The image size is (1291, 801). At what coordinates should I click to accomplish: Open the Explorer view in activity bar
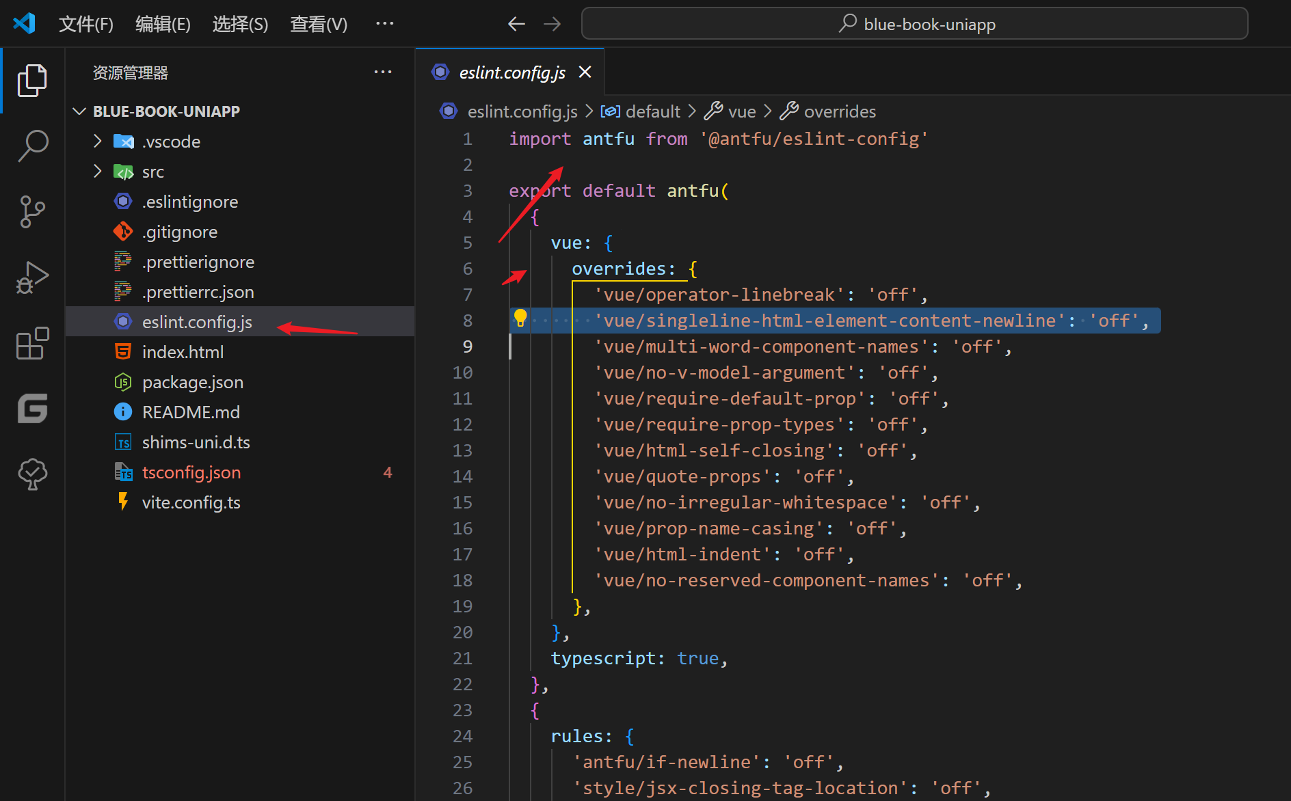[32, 81]
